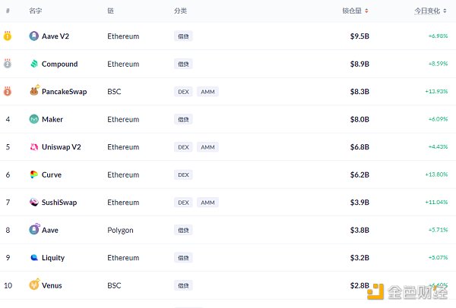Click the 分类 column header
Viewport: 456px width, 308px height.
tap(180, 11)
